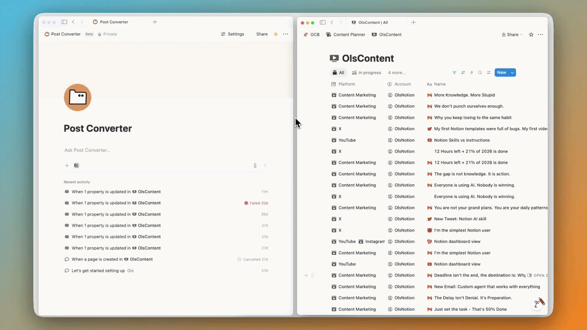Go to the OCB breadcrumb
This screenshot has width=587, height=330.
point(311,34)
